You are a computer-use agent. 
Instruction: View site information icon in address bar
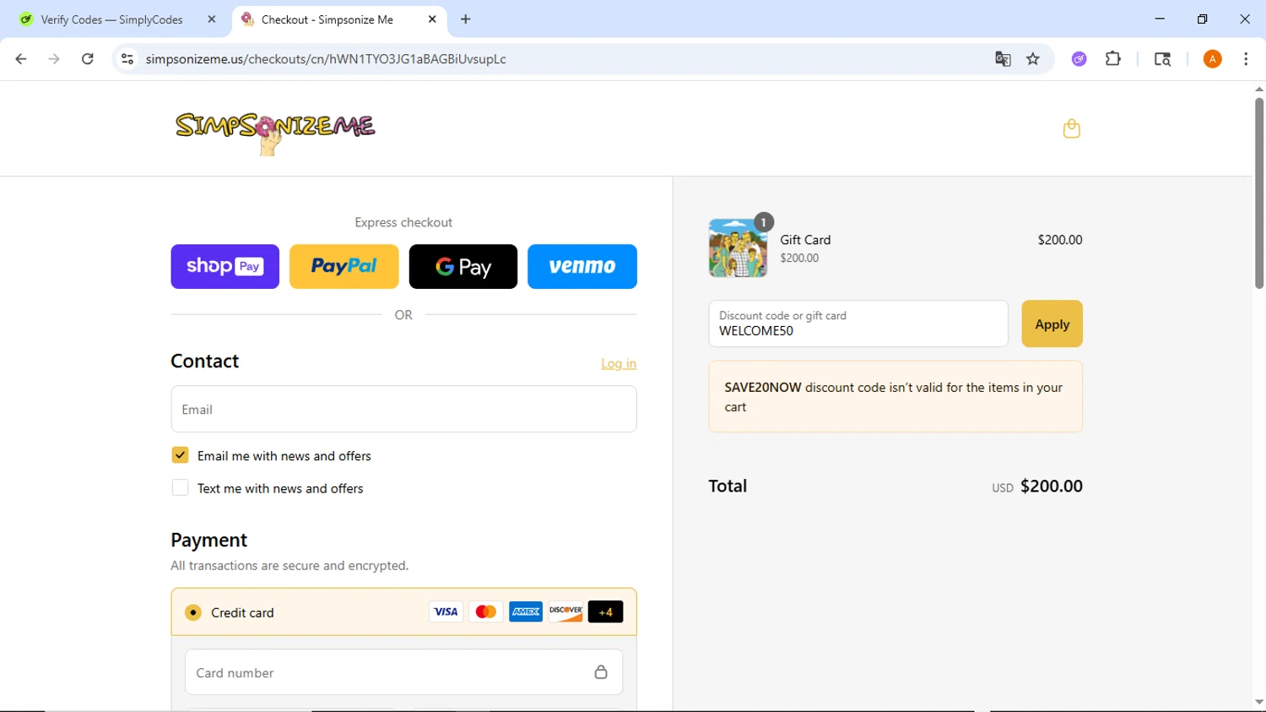click(127, 59)
